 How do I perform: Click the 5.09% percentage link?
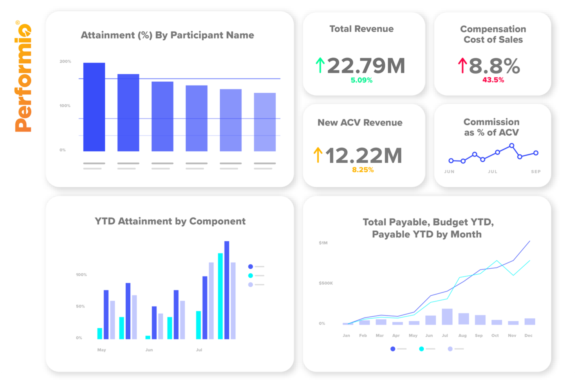point(361,80)
